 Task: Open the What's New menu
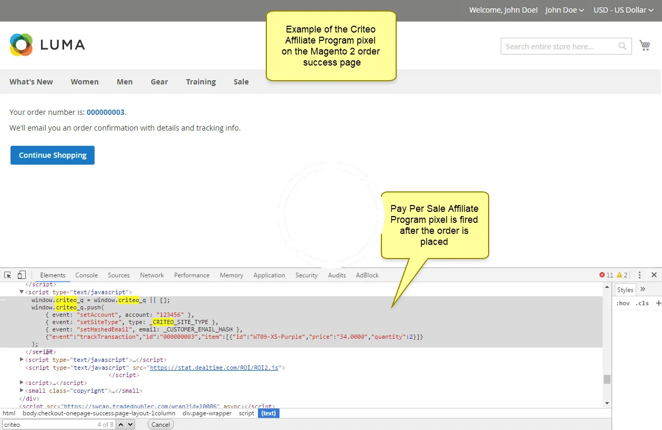click(31, 82)
